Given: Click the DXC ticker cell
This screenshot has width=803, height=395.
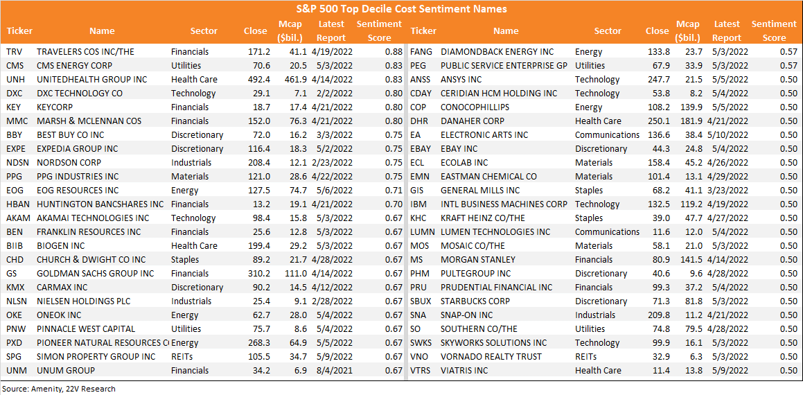Looking at the screenshot, I should pos(14,94).
